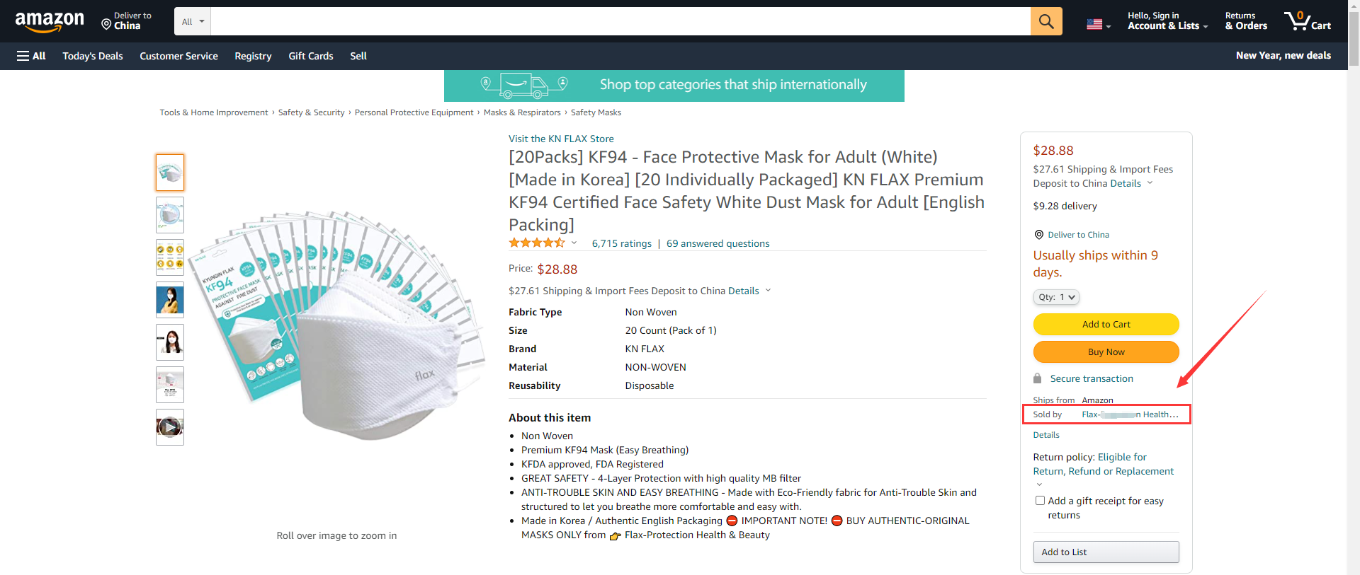The image size is (1360, 575).
Task: Click the star rating icons
Action: click(536, 243)
